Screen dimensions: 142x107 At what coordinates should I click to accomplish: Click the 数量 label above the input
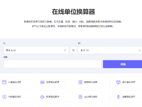(x=6, y=57)
